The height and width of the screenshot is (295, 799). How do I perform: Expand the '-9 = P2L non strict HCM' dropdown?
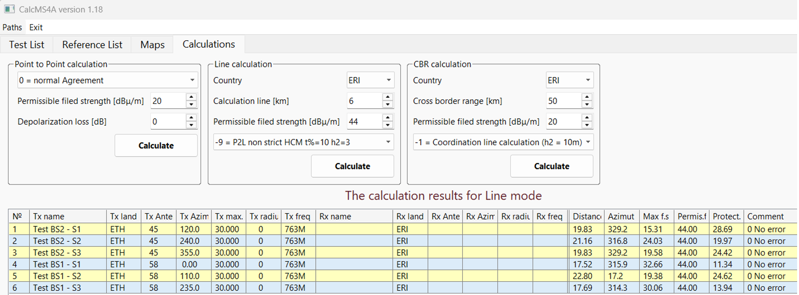click(x=303, y=142)
